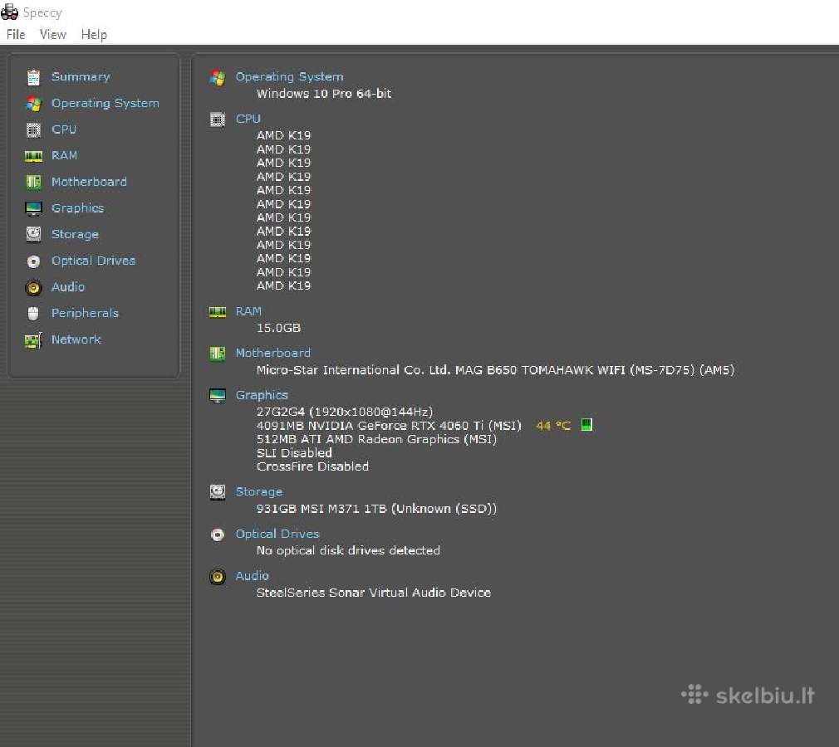This screenshot has width=839, height=747.
Task: Select Summary in the sidebar
Action: click(81, 76)
